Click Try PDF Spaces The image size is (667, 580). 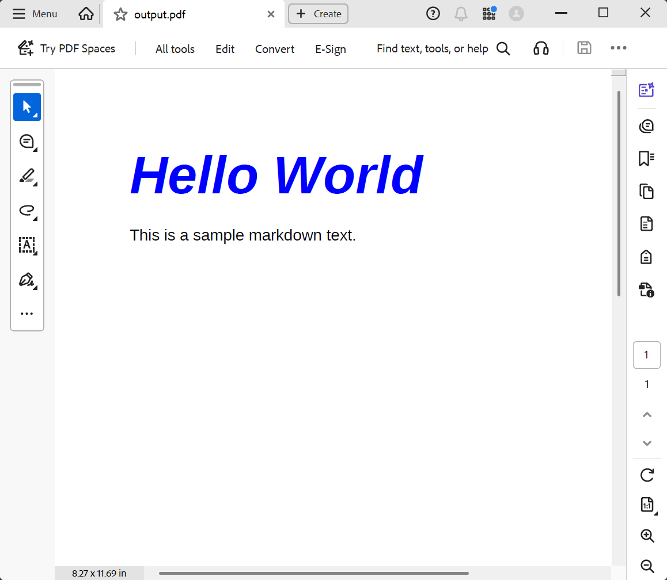(x=67, y=48)
